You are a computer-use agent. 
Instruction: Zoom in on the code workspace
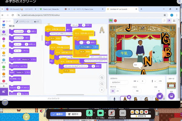point(102,77)
